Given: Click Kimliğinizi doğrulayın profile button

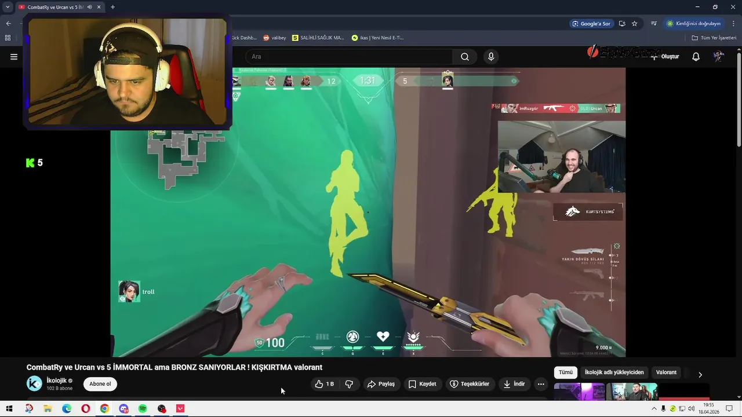Looking at the screenshot, I should 694,24.
